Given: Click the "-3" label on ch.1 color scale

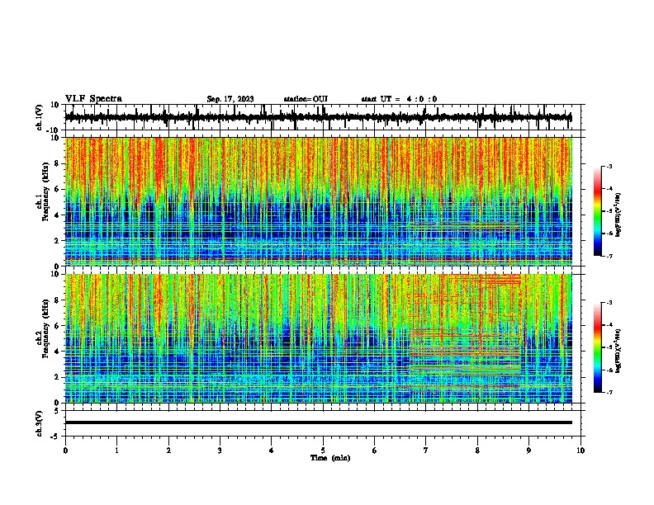Looking at the screenshot, I should pyautogui.click(x=609, y=167).
